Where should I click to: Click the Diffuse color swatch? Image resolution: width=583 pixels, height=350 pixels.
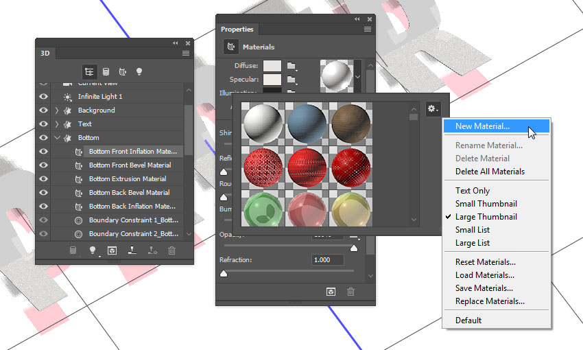click(x=272, y=66)
